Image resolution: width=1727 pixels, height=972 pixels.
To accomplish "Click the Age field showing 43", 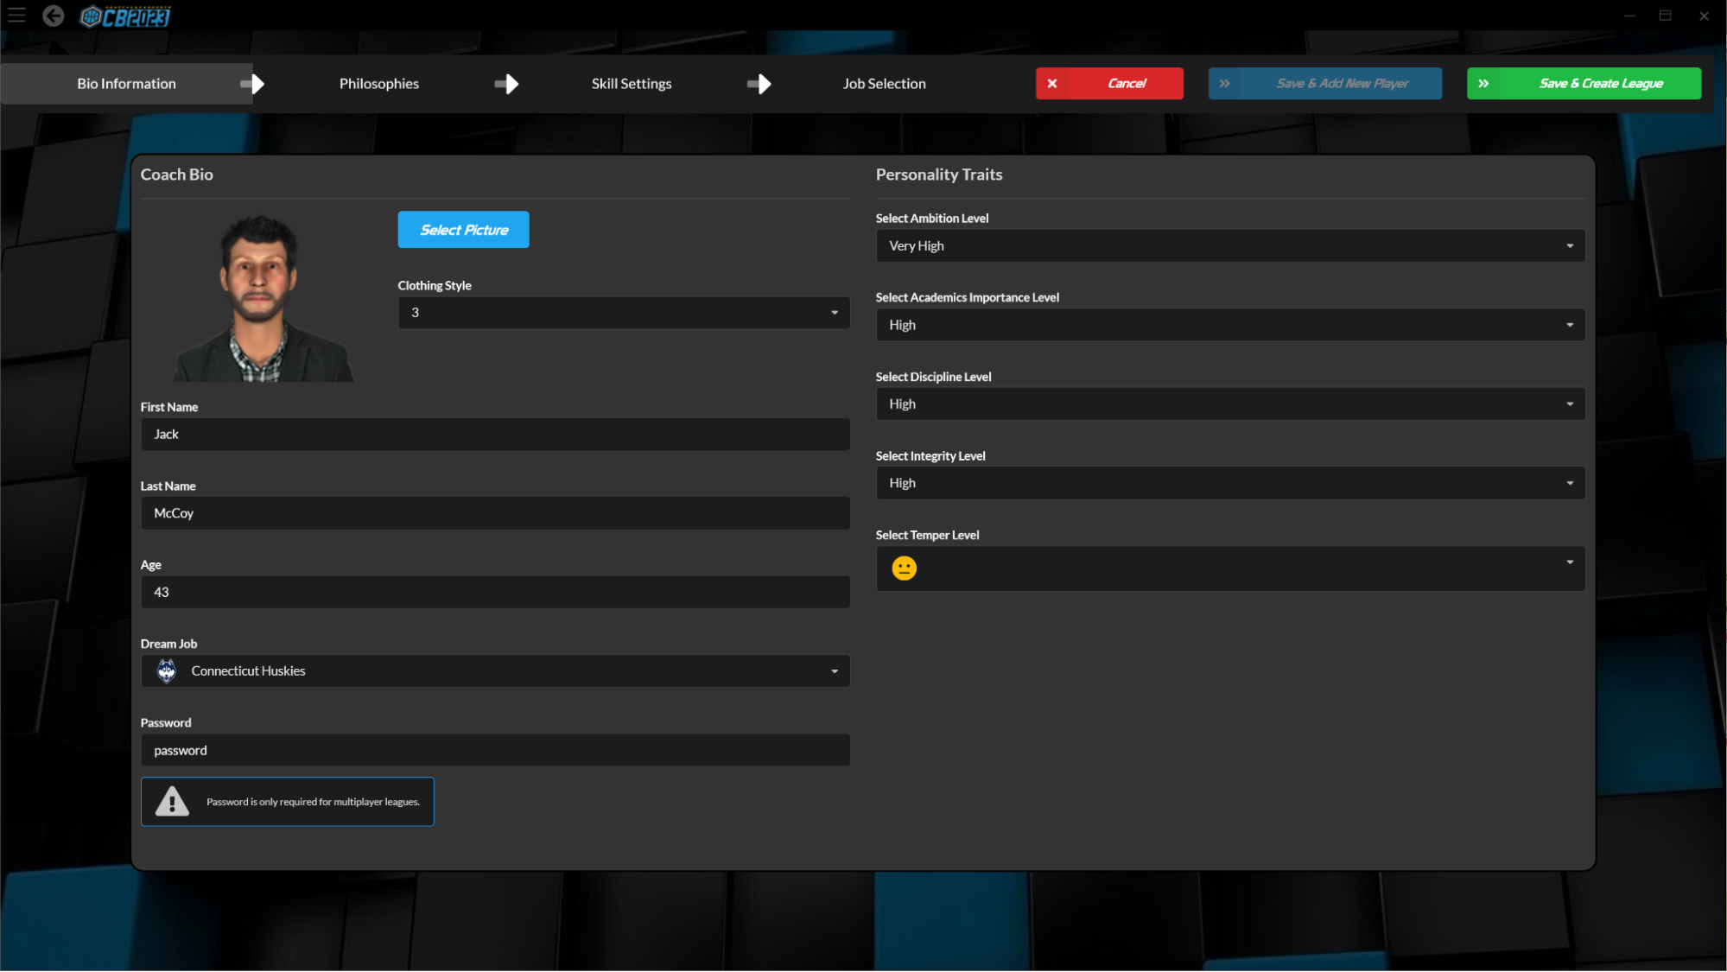I will [x=495, y=593].
